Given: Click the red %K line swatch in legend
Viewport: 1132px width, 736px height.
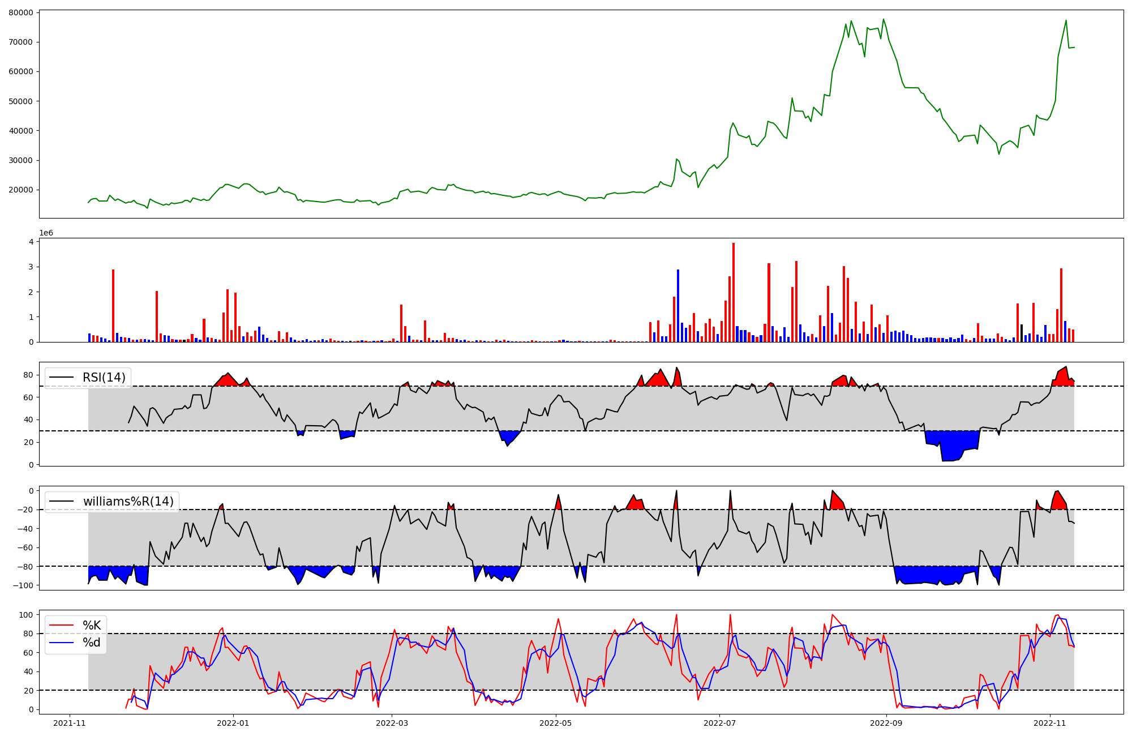Looking at the screenshot, I should click(62, 625).
